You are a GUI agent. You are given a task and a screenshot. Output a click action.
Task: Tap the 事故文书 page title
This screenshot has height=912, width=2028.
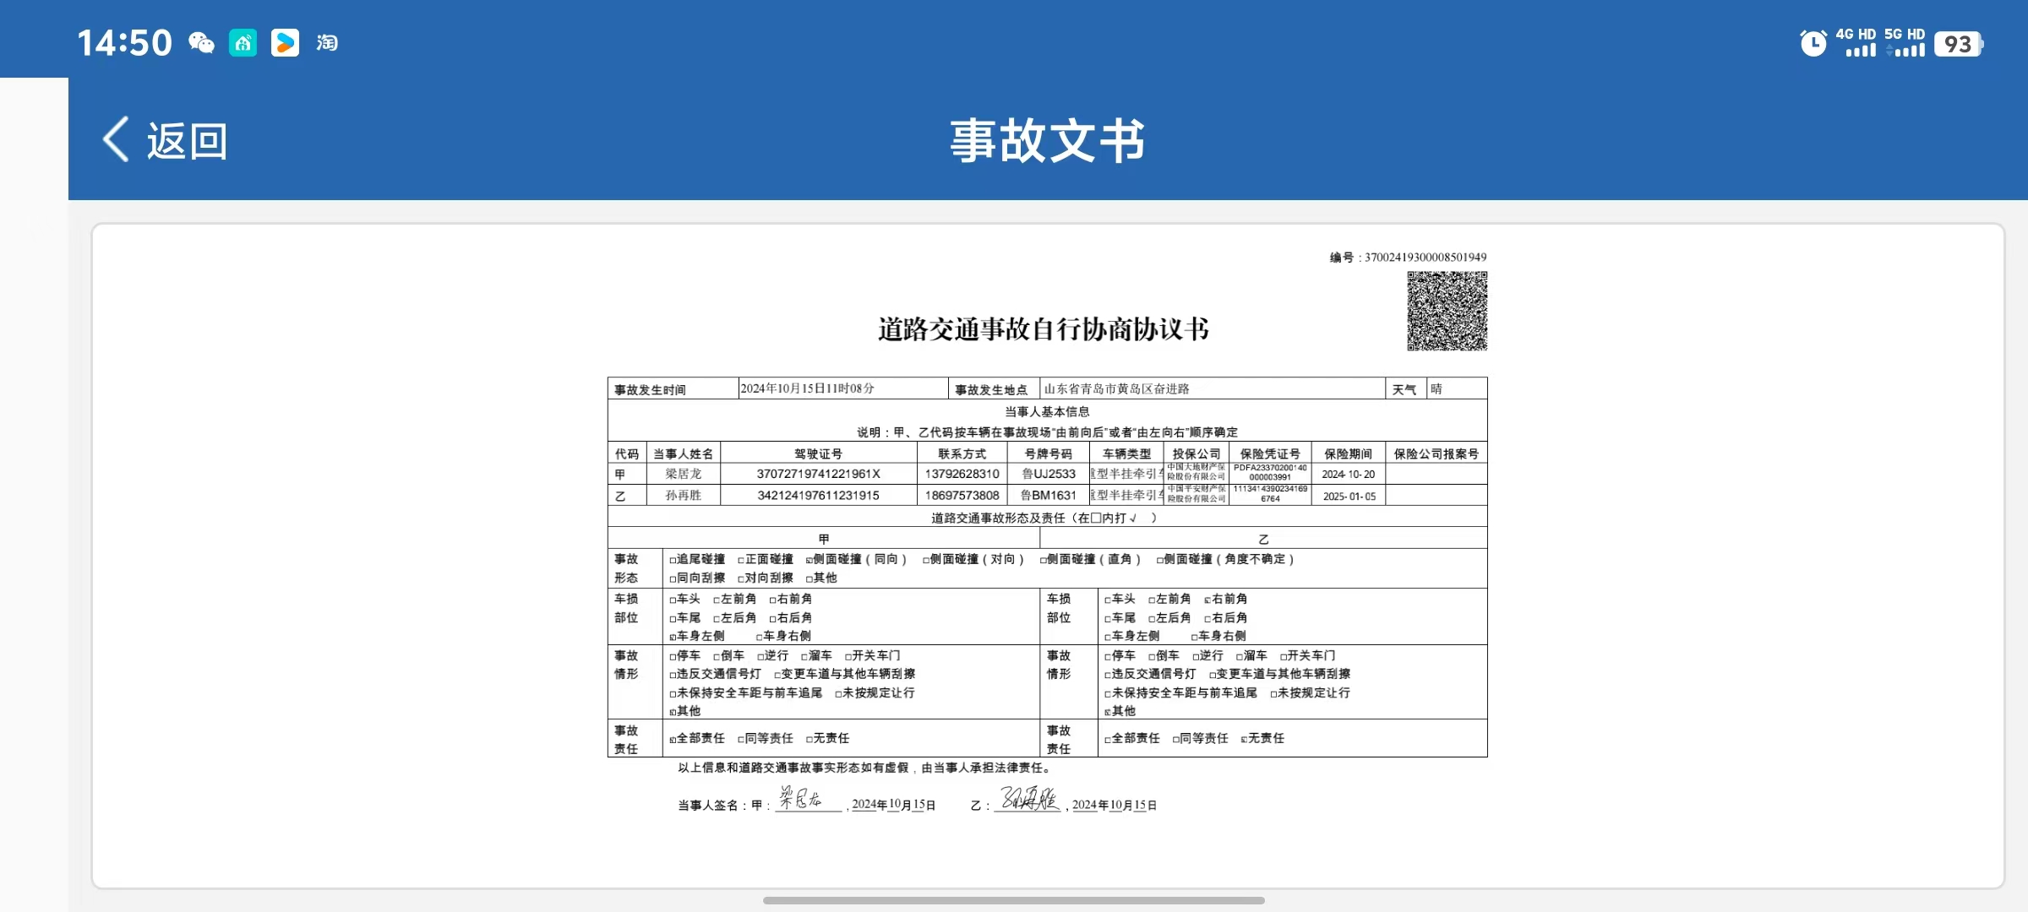[1048, 140]
